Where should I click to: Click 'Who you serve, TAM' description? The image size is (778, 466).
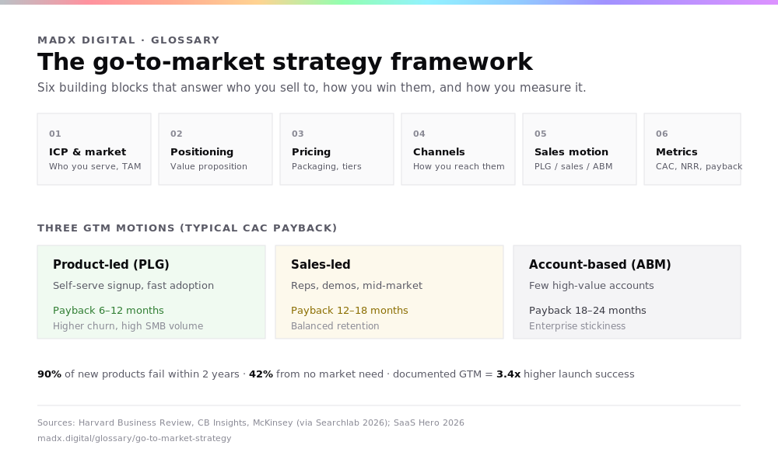[x=95, y=166]
